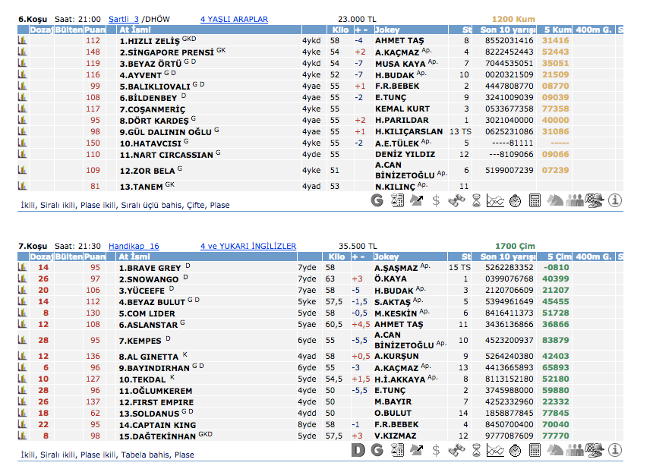Image resolution: width=653 pixels, height=472 pixels.
Task: Click the 4 ve YUKARI İNGİLİZLER link
Action: pyautogui.click(x=248, y=246)
